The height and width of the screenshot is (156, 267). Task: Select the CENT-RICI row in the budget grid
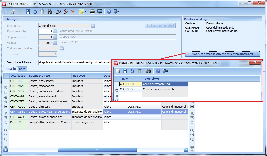click(61, 81)
